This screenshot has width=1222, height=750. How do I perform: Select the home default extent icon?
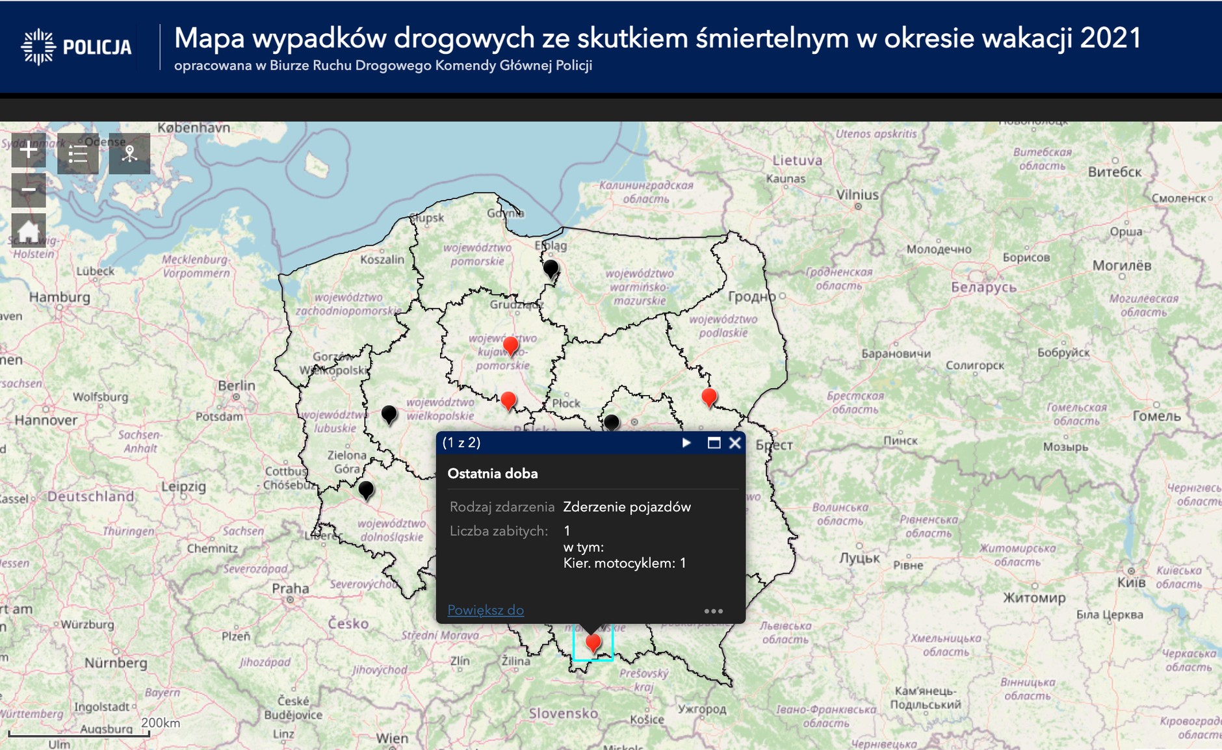pos(27,229)
